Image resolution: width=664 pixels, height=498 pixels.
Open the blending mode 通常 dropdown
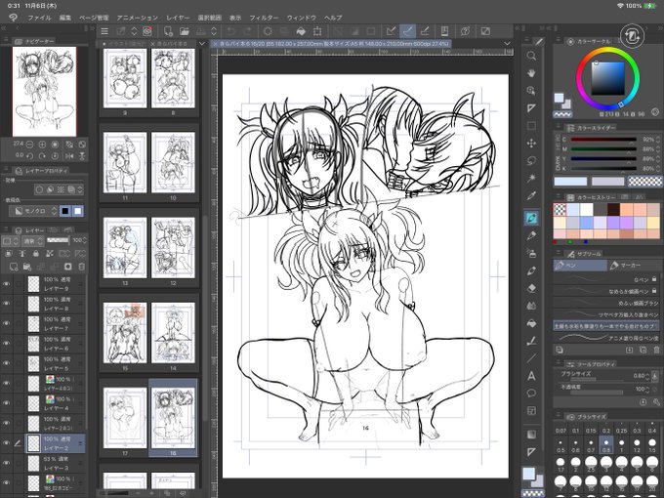(32, 241)
